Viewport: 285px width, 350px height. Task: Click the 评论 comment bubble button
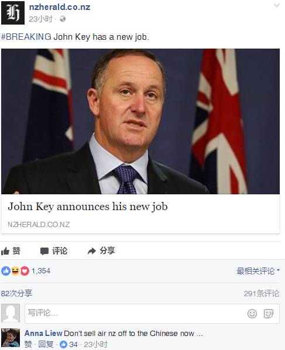(x=54, y=251)
